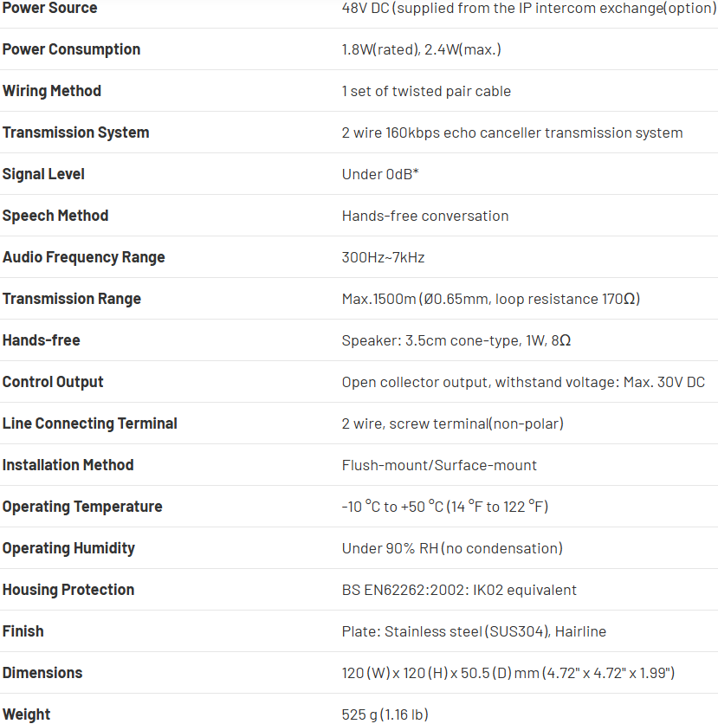The width and height of the screenshot is (718, 724).
Task: Click the Signal Level label
Action: pos(43,174)
